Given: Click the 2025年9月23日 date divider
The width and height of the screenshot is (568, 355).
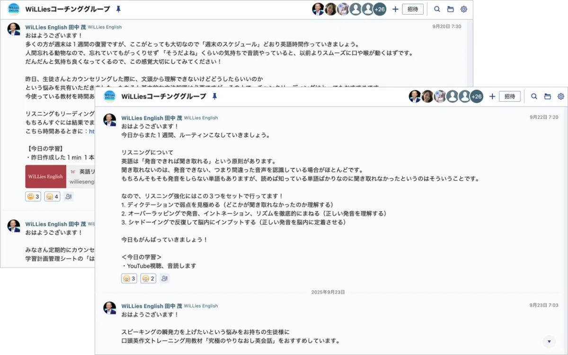Looking at the screenshot, I should (328, 292).
